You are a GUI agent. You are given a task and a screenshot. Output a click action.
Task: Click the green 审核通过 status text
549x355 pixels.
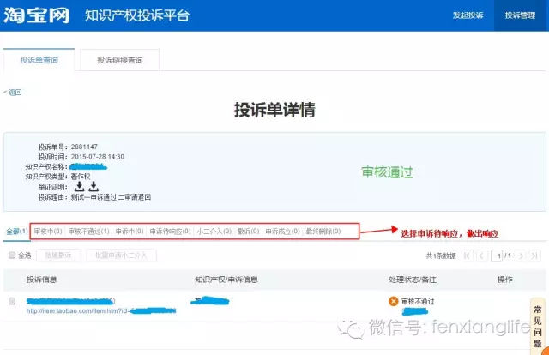tap(387, 172)
